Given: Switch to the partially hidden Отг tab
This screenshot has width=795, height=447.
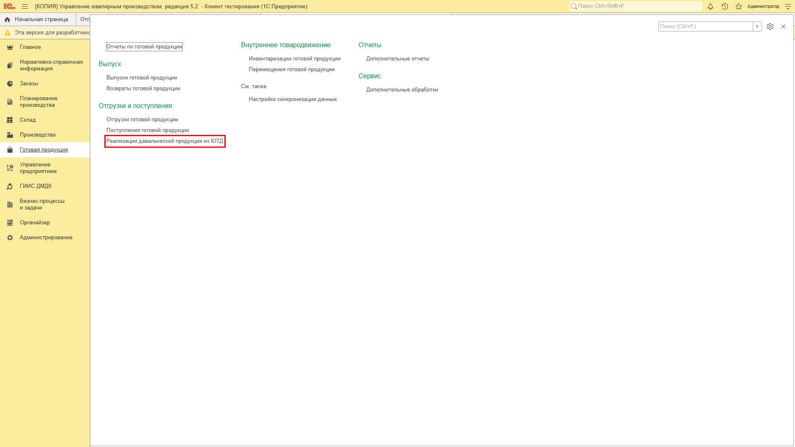Looking at the screenshot, I should [84, 19].
